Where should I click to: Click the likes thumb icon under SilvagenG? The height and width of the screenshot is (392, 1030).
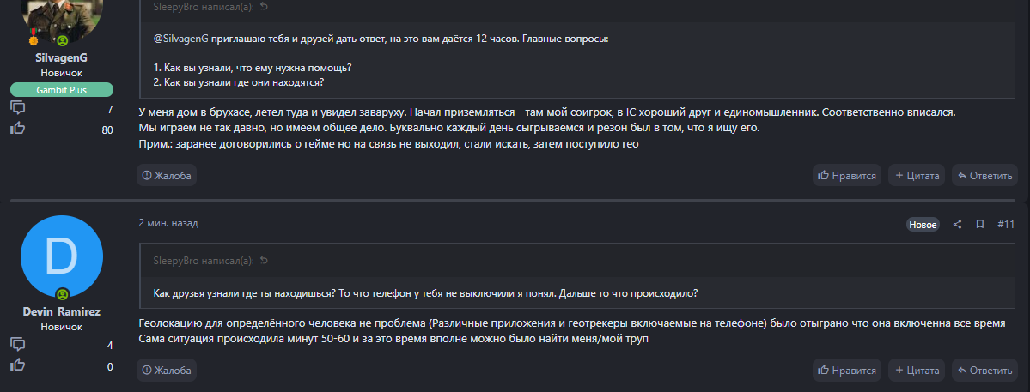(x=17, y=130)
